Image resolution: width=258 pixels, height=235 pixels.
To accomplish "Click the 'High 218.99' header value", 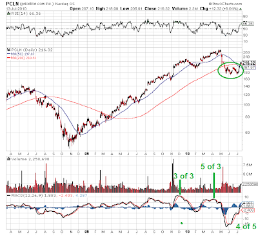I will [107, 8].
